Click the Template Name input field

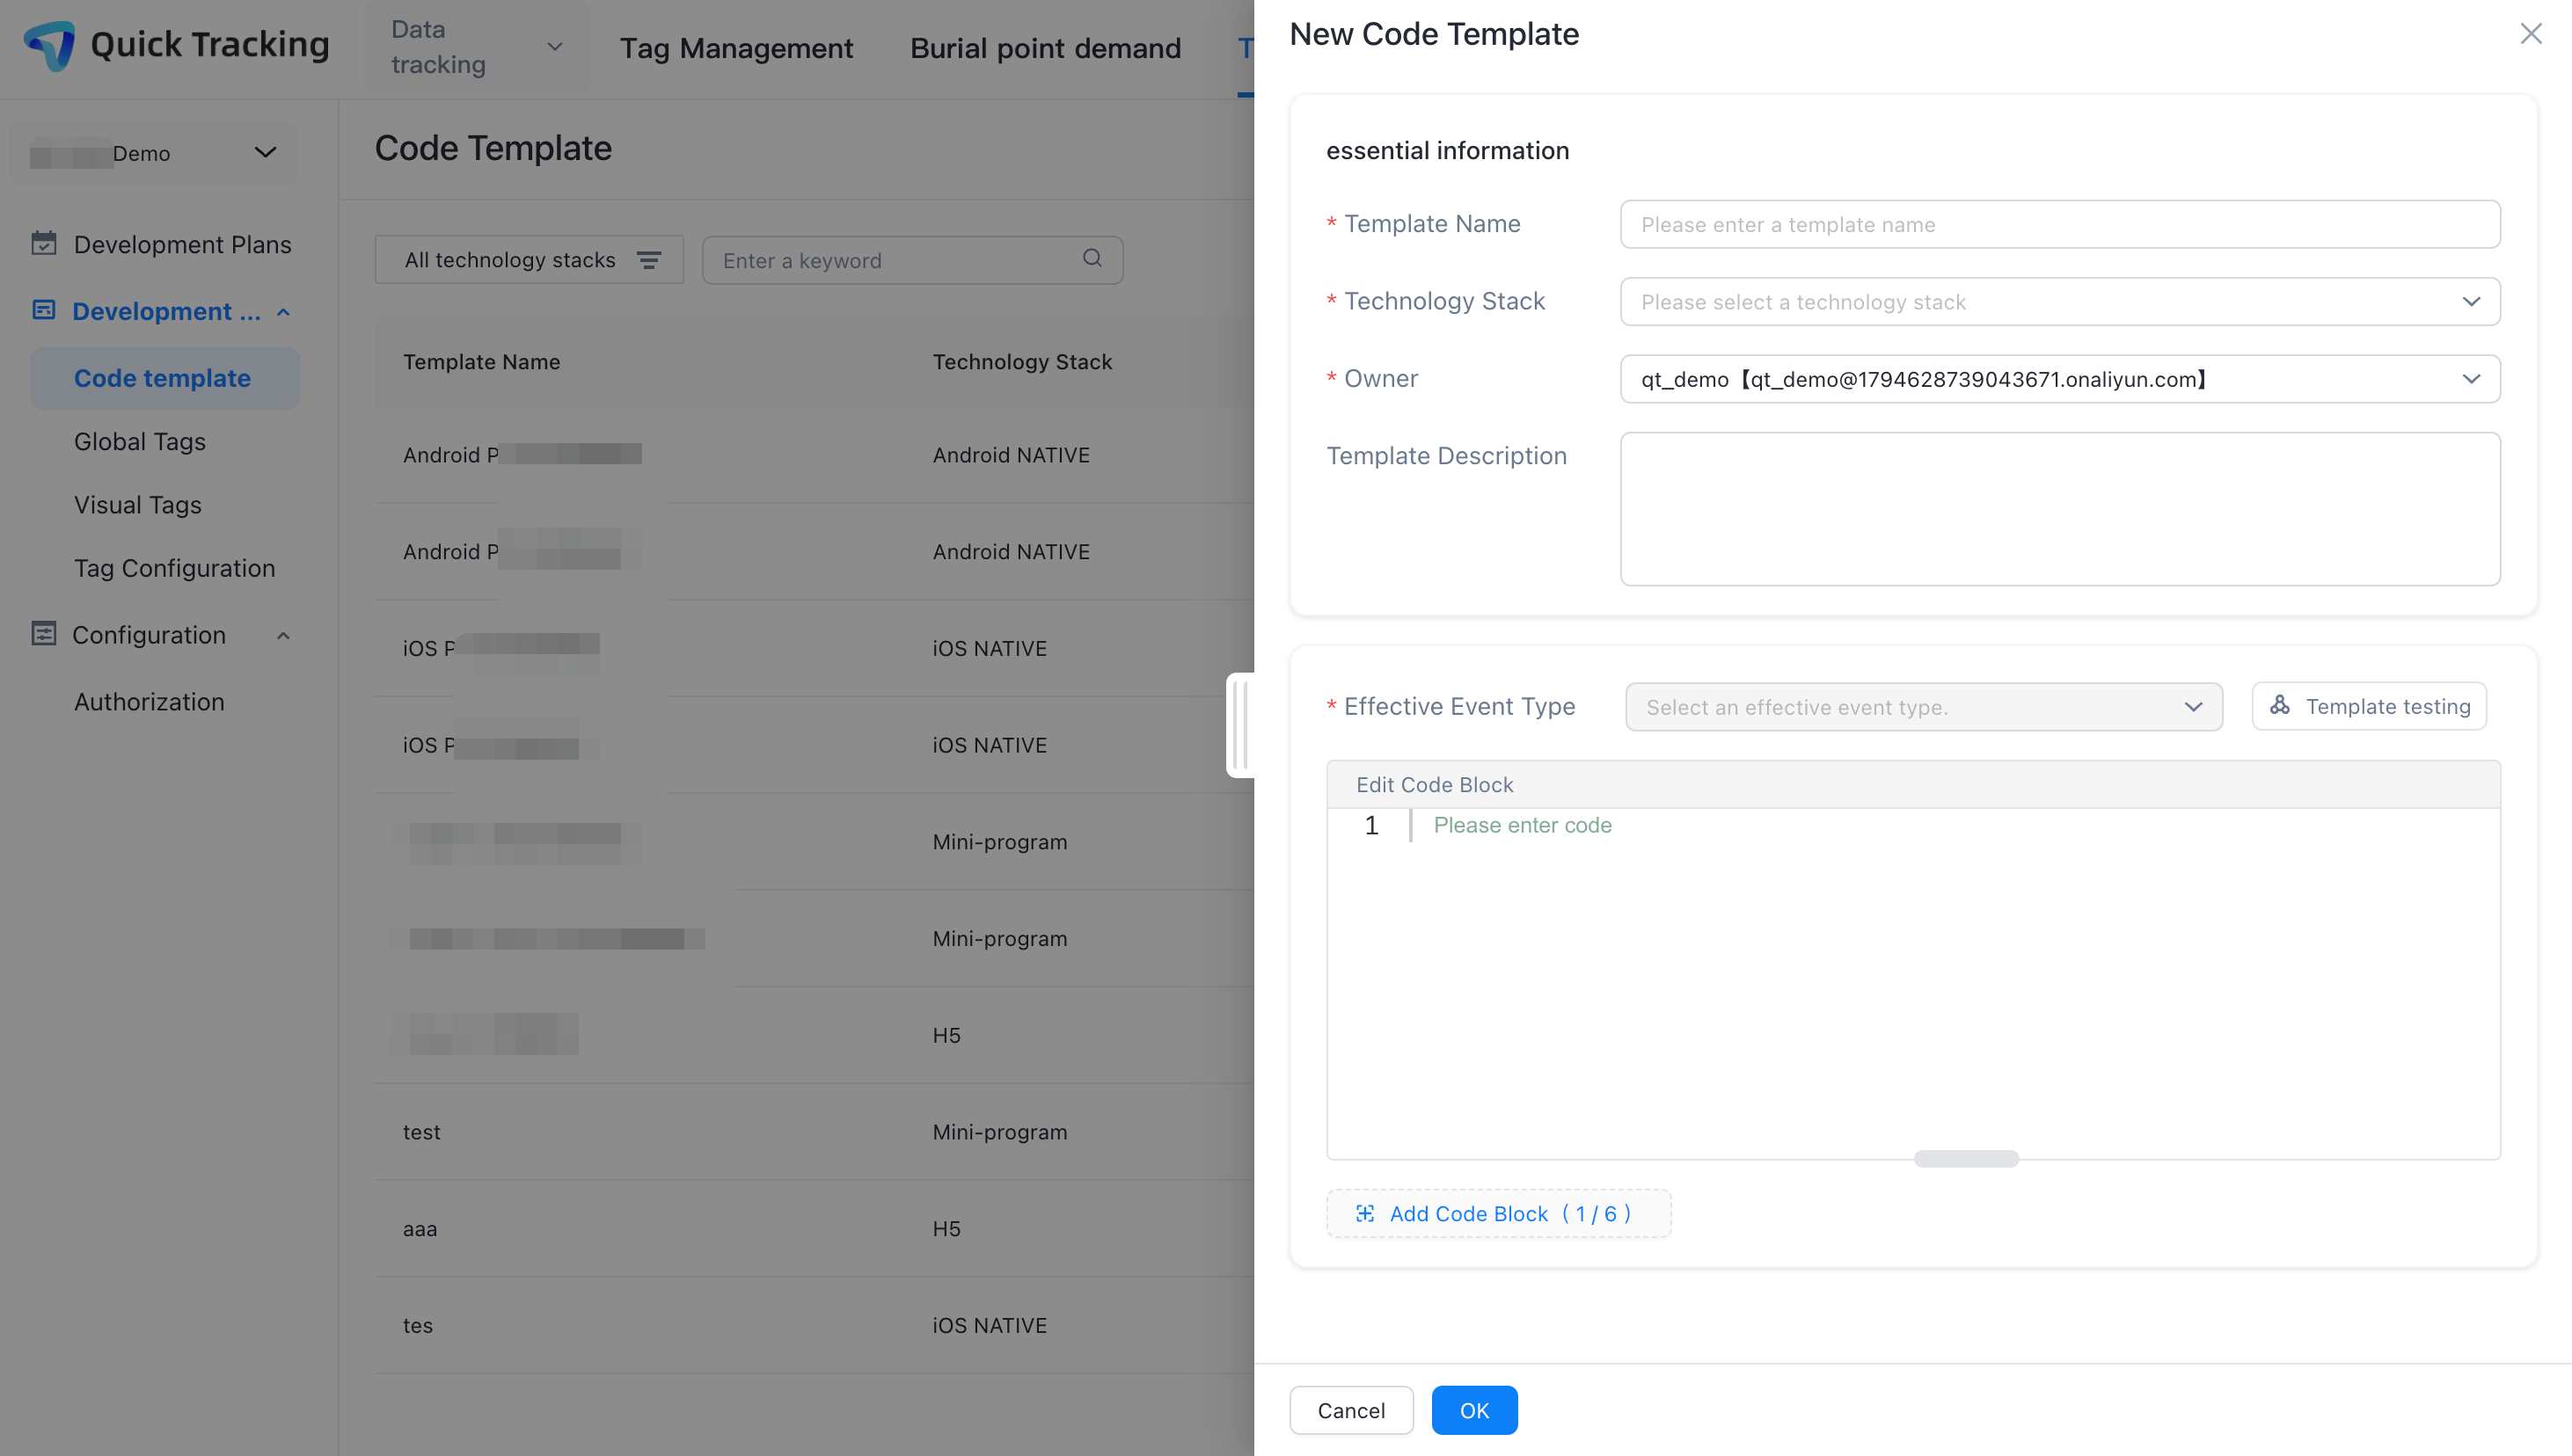click(2059, 225)
